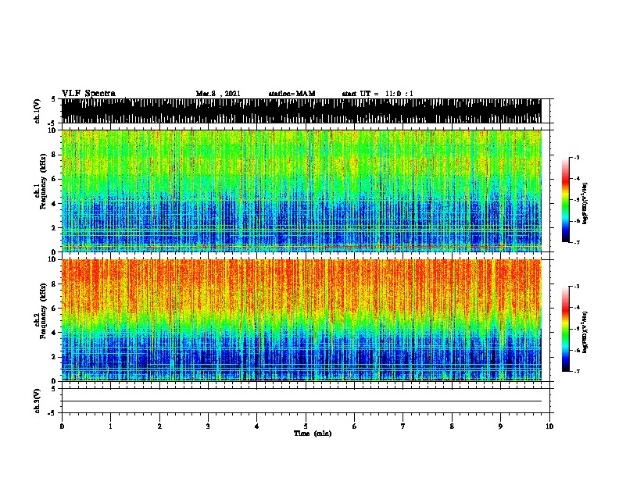Image resolution: width=619 pixels, height=478 pixels.
Task: Click the "-7" label on ch.2 colorbar
Action: [x=576, y=372]
